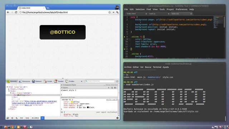The image size is (229, 129).
Task: Show the DevTools console icon
Action: pos(12,118)
